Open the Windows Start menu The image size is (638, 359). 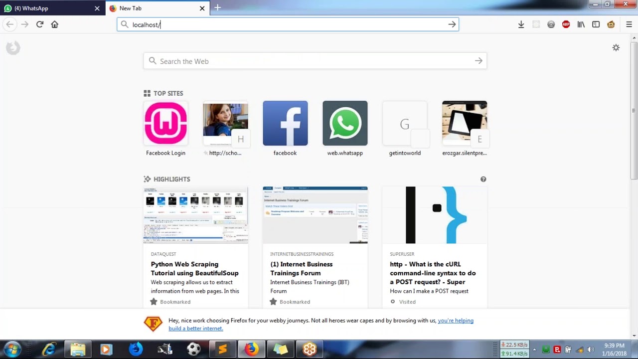(x=12, y=349)
